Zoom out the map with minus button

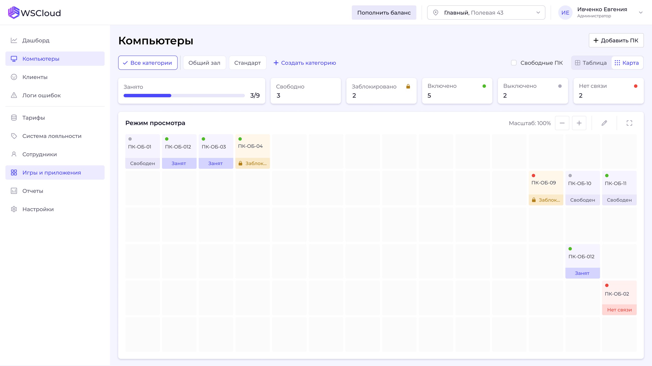[562, 123]
